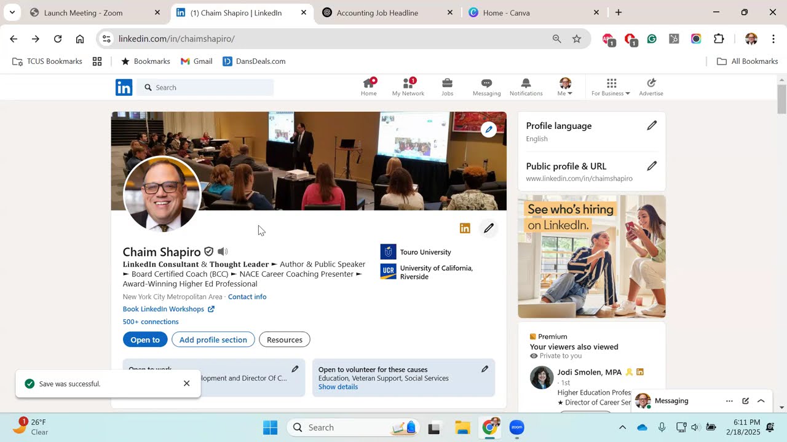The height and width of the screenshot is (442, 787).
Task: Click the Open to button
Action: pyautogui.click(x=145, y=339)
